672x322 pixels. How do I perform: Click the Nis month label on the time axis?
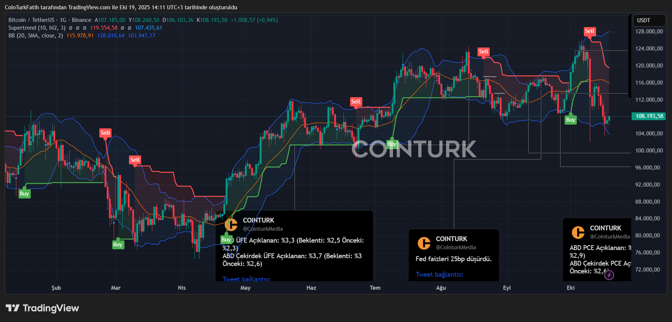(182, 288)
